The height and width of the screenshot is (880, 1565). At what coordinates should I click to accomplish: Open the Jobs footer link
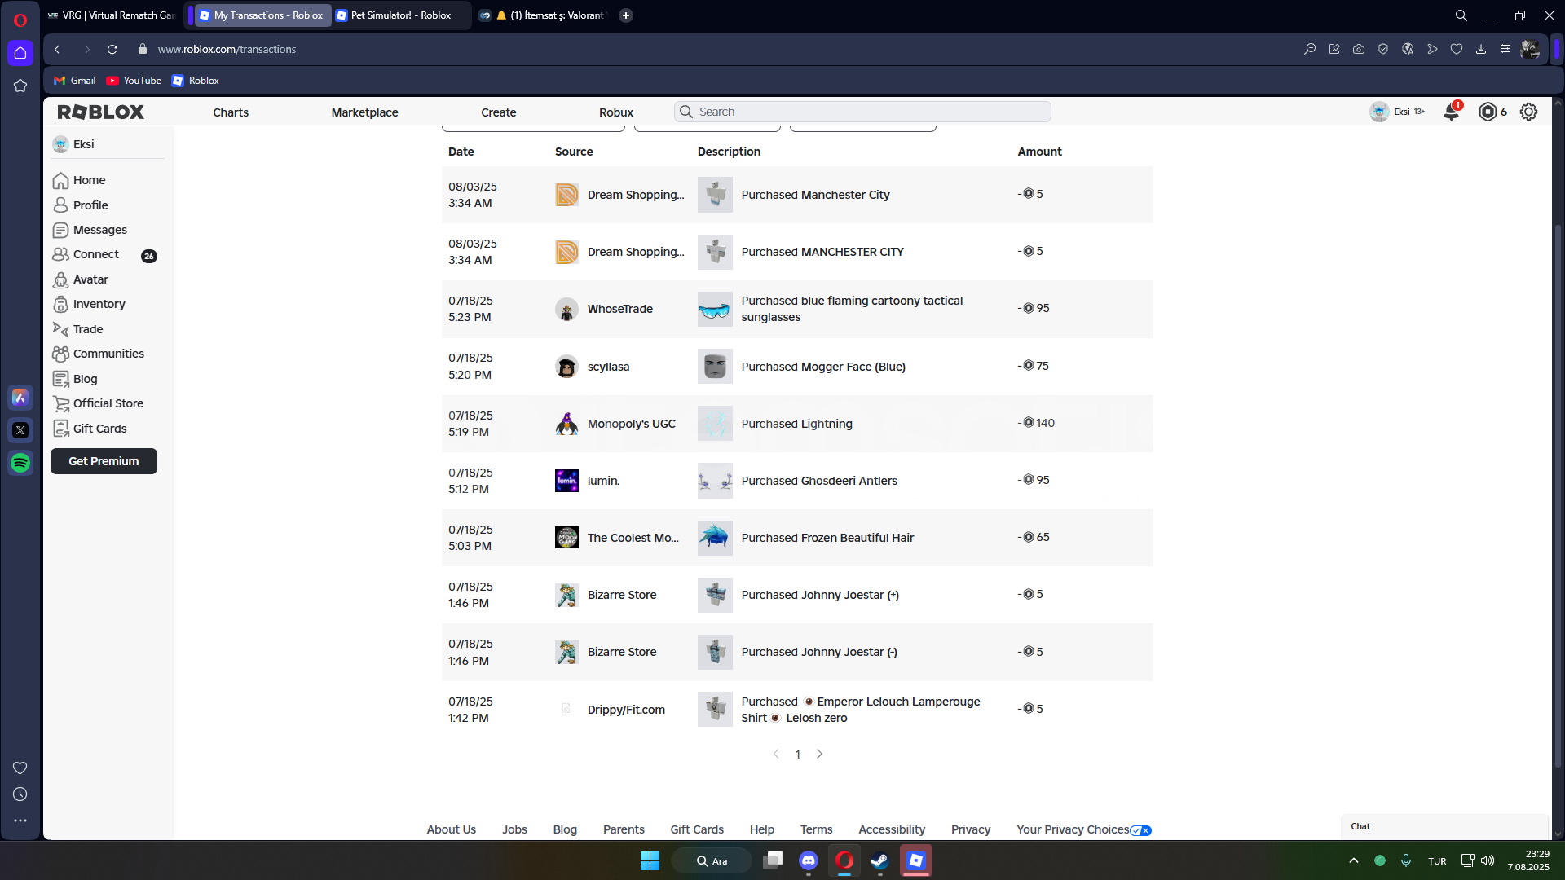tap(514, 829)
